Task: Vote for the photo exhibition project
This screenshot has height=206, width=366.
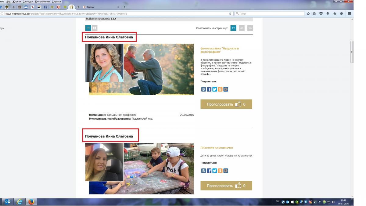Action: 226,104
